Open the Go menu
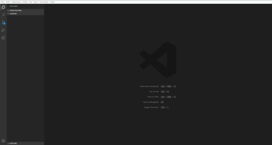Image resolution: width=272 pixels, height=145 pixels. [x=30, y=2]
